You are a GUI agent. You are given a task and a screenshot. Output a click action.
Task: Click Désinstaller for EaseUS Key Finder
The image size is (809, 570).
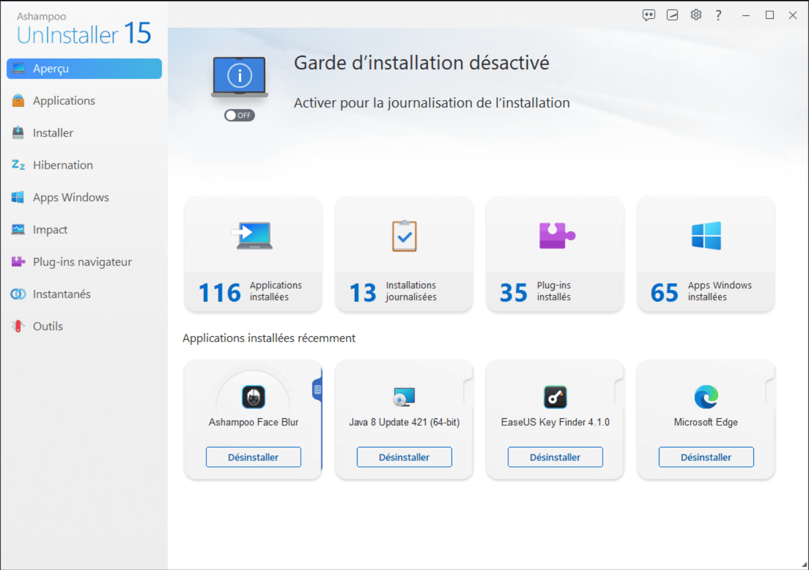click(x=555, y=458)
